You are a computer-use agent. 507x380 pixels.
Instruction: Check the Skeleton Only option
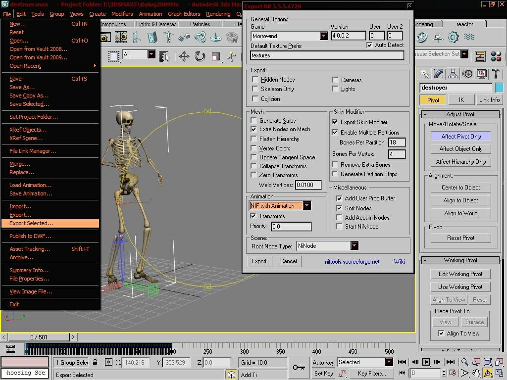pyautogui.click(x=255, y=89)
